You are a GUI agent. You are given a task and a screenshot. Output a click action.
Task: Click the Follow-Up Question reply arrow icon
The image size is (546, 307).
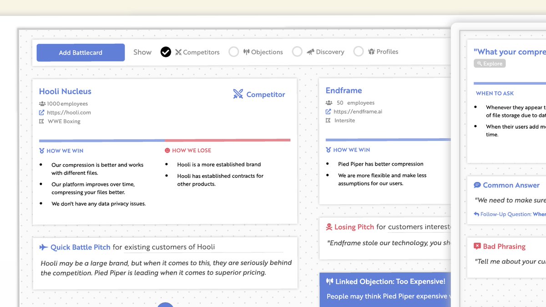pos(476,214)
